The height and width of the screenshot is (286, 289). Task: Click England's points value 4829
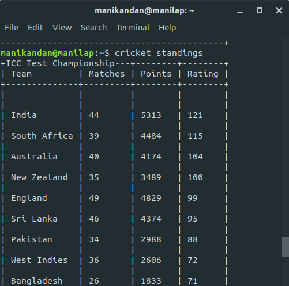tap(151, 198)
